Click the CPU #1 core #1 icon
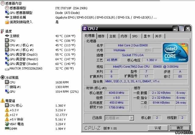The height and width of the screenshot is (135, 195). coord(7,45)
